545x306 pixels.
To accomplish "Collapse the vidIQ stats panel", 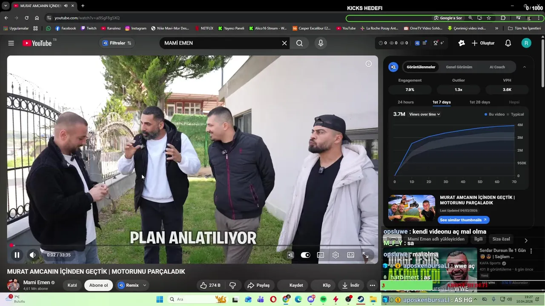I will click(x=524, y=67).
